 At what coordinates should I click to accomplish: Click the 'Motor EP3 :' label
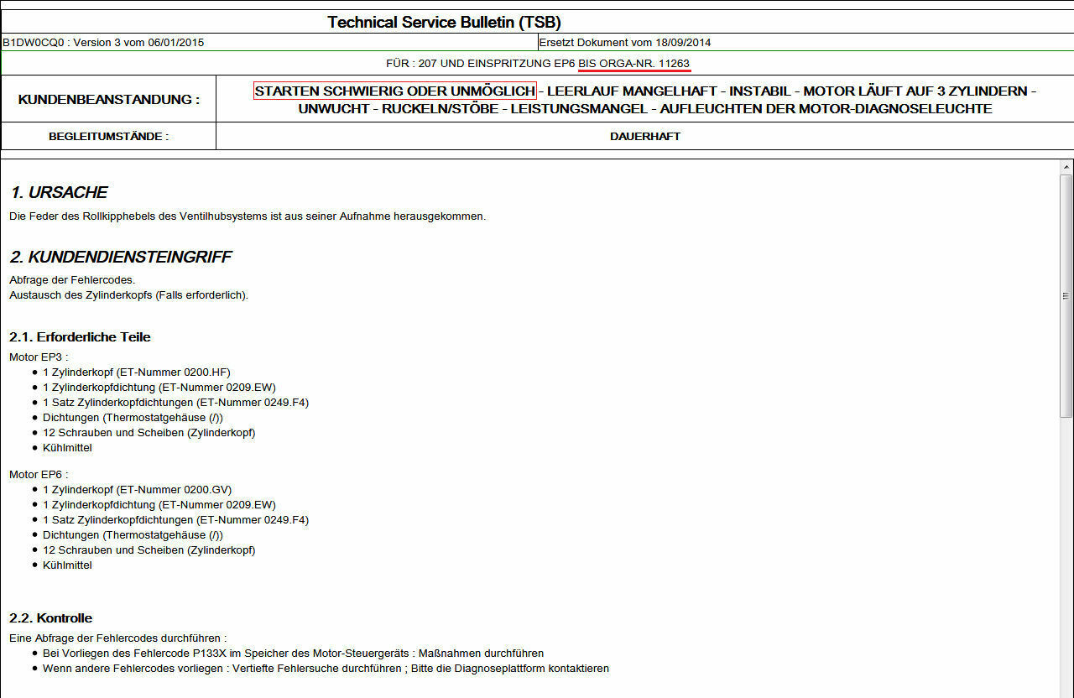(x=39, y=357)
